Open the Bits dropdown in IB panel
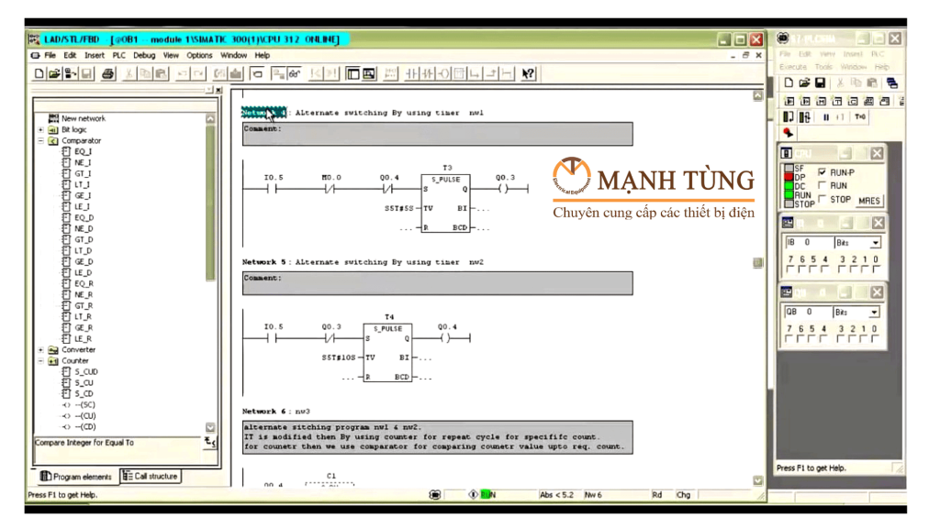Viewport: 940px width, 528px height. click(874, 243)
